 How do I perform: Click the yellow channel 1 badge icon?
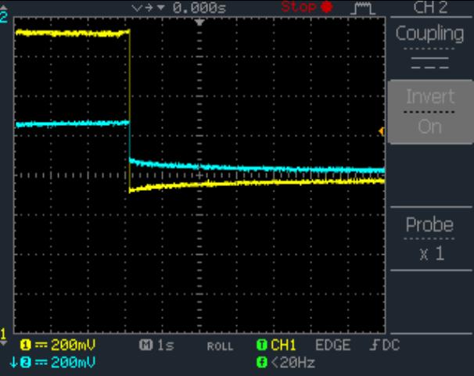pos(26,345)
